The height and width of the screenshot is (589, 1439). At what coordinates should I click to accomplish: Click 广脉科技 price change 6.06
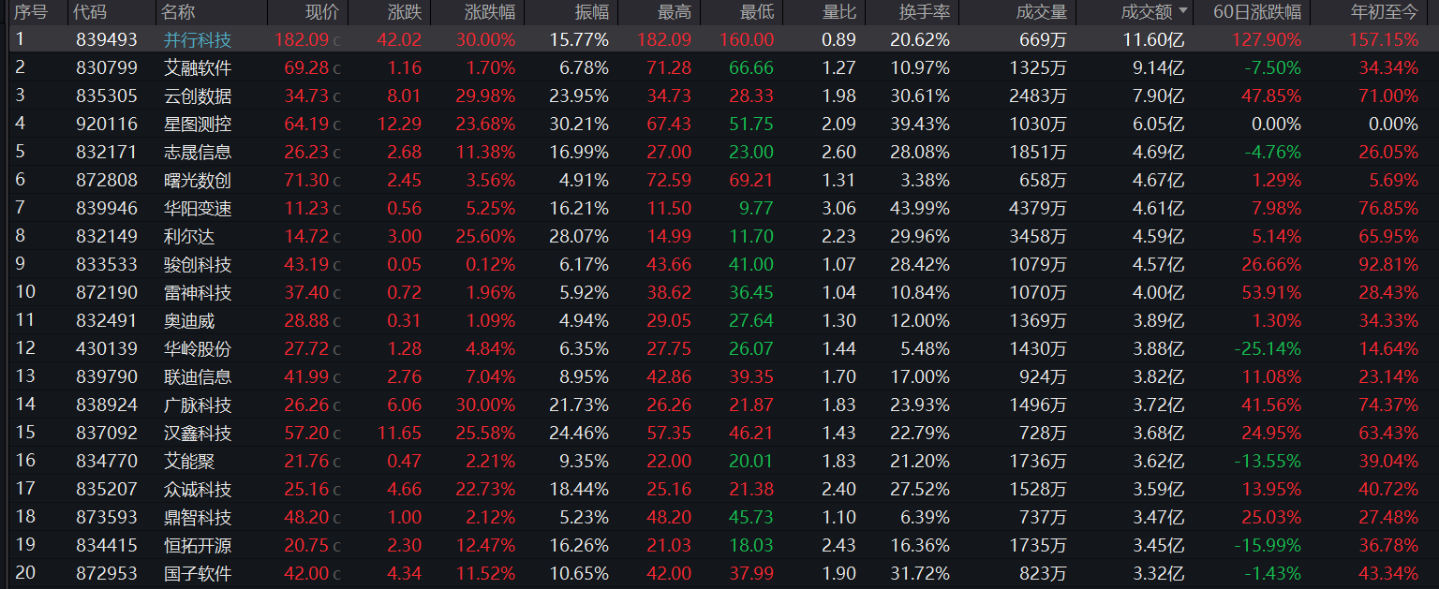(x=404, y=405)
